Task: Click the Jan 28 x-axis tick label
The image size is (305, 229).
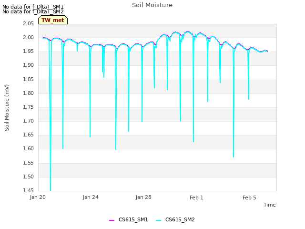Action: click(x=143, y=197)
